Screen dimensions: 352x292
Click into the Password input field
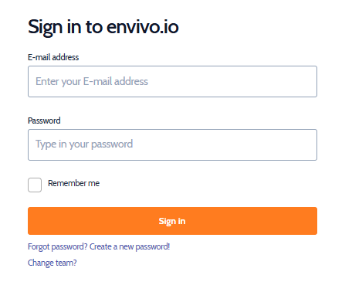pos(172,144)
